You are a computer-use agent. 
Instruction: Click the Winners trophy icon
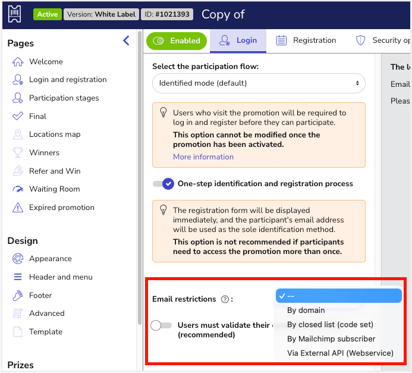(x=18, y=153)
